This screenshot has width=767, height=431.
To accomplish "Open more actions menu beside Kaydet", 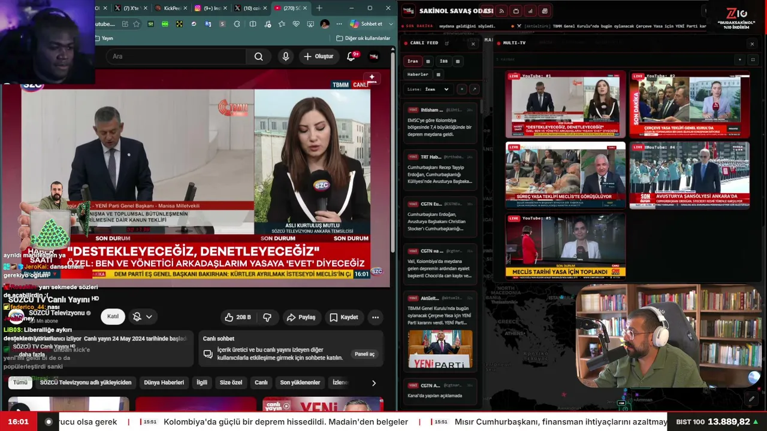I will coord(375,317).
